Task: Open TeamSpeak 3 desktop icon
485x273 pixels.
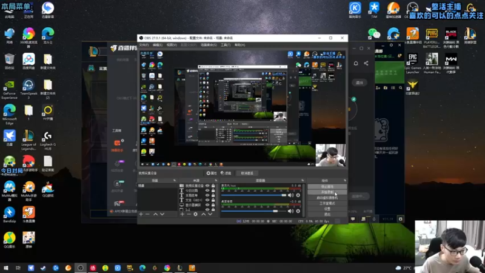Action: click(x=28, y=89)
